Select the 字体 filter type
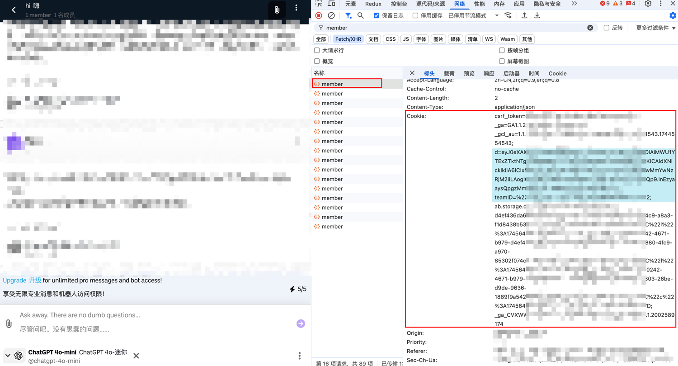Screen dimensions: 678x366 tap(421, 39)
